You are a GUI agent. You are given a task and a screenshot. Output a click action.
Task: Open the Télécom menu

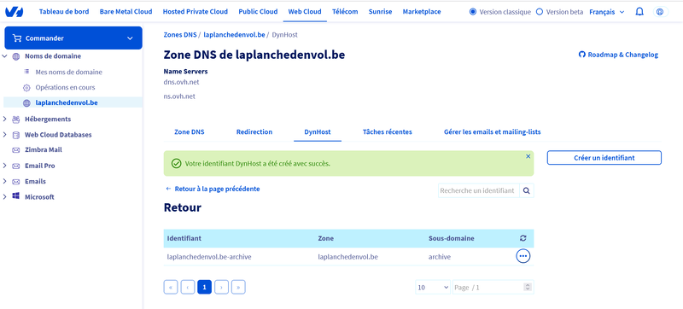click(x=345, y=12)
